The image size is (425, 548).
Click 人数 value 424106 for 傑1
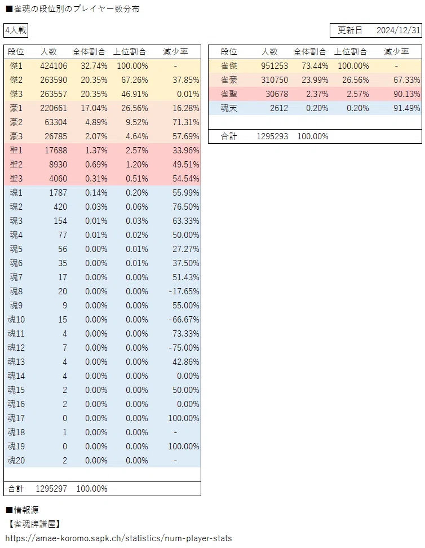[54, 66]
